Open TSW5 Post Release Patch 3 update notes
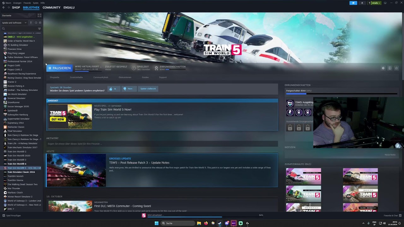The image size is (404, 227). pos(139,163)
